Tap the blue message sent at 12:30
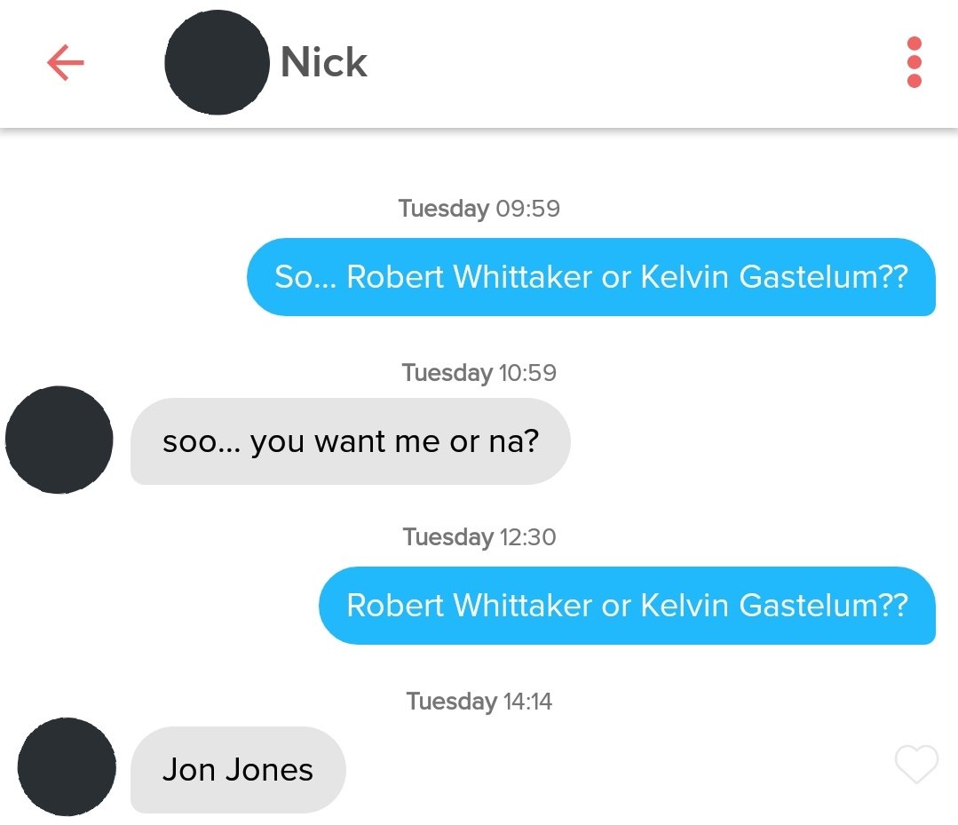The height and width of the screenshot is (825, 958). click(x=626, y=606)
